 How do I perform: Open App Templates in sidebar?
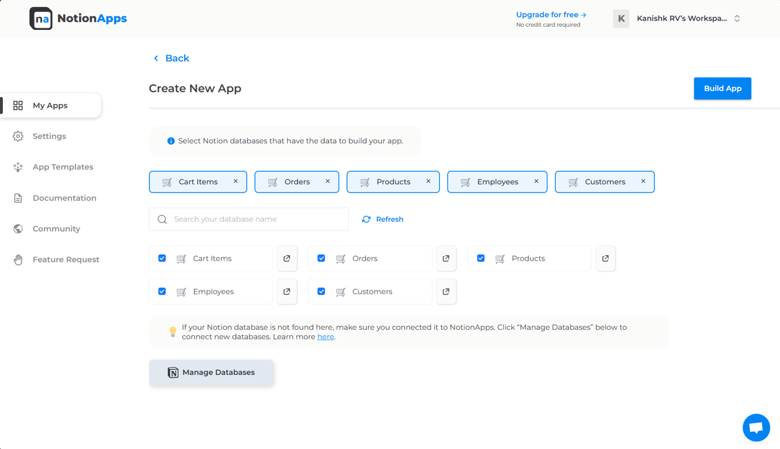tap(63, 167)
